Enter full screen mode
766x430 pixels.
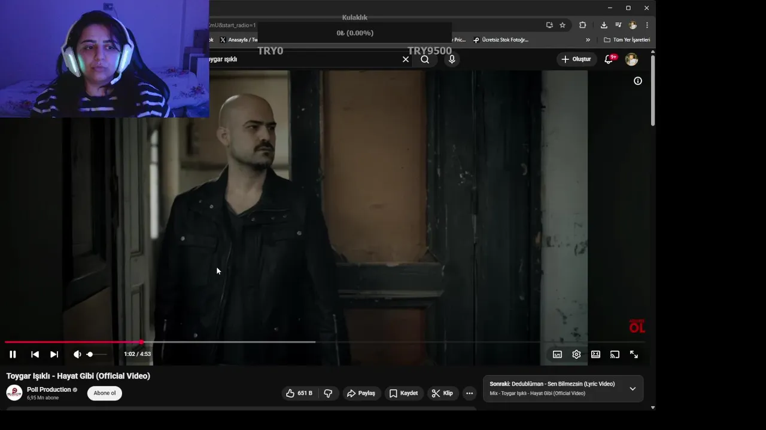click(634, 354)
